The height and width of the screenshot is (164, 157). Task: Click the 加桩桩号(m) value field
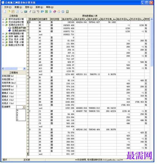(x=21, y=90)
